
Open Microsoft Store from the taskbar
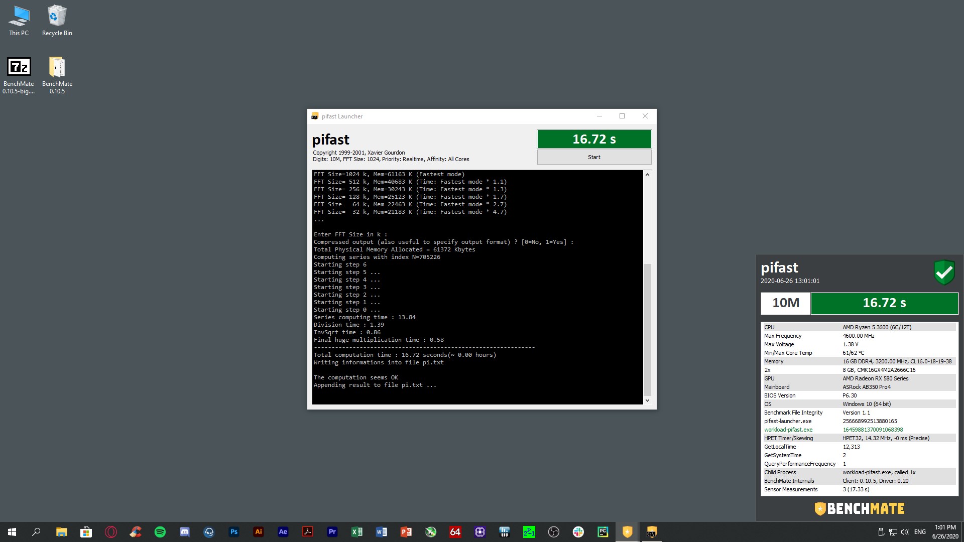[86, 532]
